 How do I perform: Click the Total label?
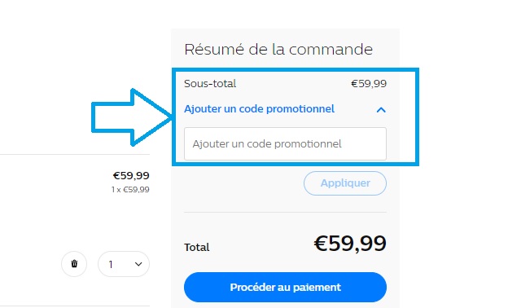tap(197, 248)
